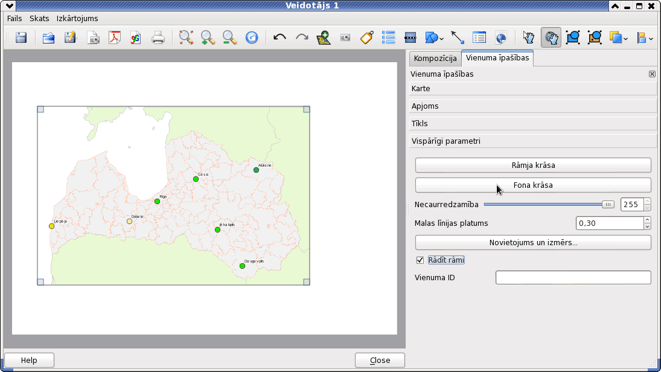Open the window menu in title bar

pyautogui.click(x=9, y=5)
